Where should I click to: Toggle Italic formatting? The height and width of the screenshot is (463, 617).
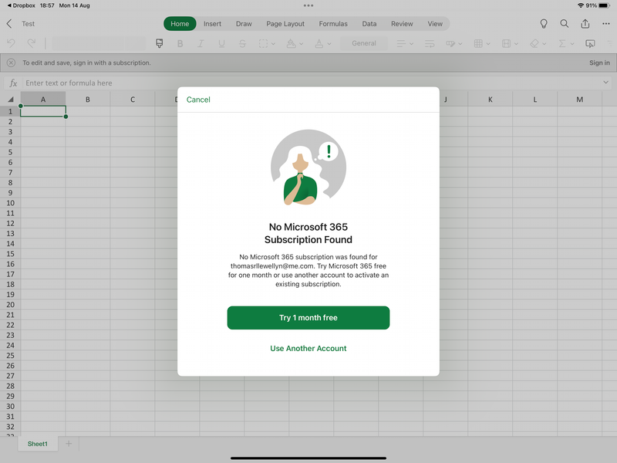tap(201, 44)
